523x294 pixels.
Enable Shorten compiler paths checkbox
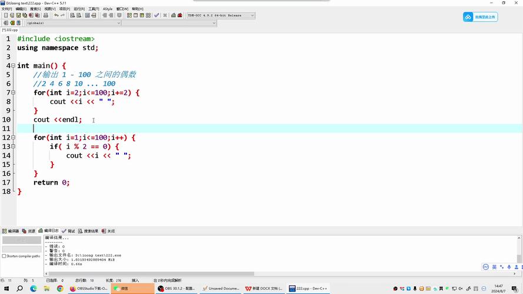pos(4,256)
